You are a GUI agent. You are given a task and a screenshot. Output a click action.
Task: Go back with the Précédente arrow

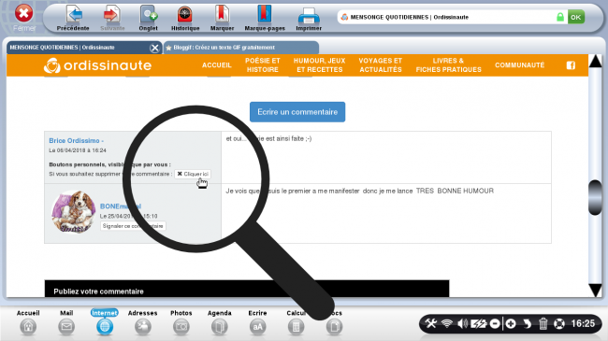pyautogui.click(x=73, y=18)
